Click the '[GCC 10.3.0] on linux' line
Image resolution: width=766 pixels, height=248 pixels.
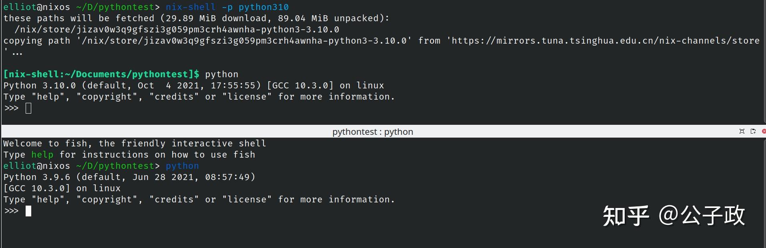[x=62, y=188]
